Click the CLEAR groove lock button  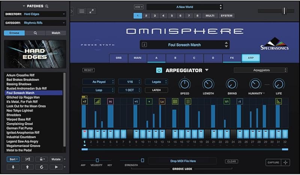pyautogui.click(x=231, y=161)
